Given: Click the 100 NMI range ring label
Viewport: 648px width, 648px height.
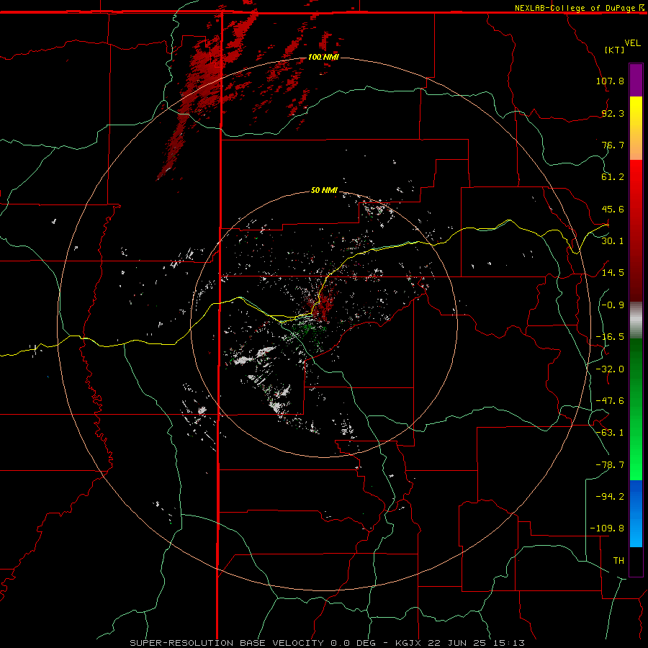Looking at the screenshot, I should point(323,57).
